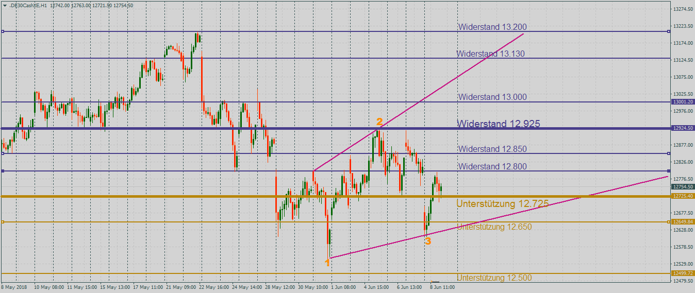Grab left handle of the 12.650 support line
695x293 pixels.
pyautogui.click(x=3, y=222)
